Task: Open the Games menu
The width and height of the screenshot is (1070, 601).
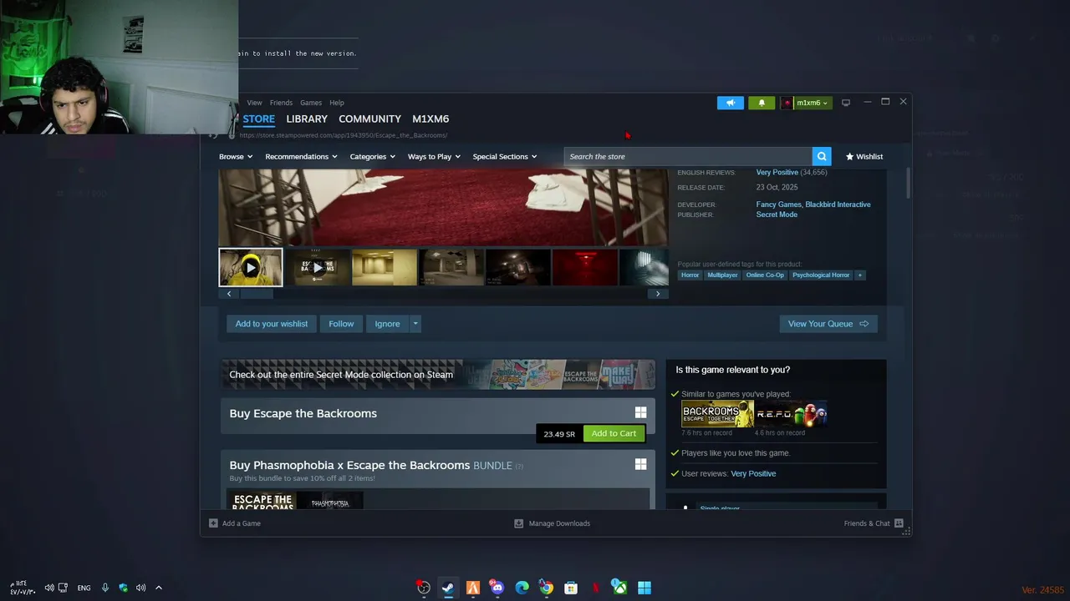Action: click(x=311, y=103)
